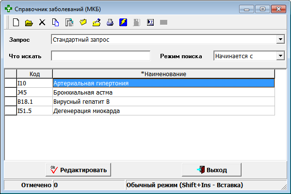Click the code cell B18.1
The image size is (291, 194).
point(34,102)
